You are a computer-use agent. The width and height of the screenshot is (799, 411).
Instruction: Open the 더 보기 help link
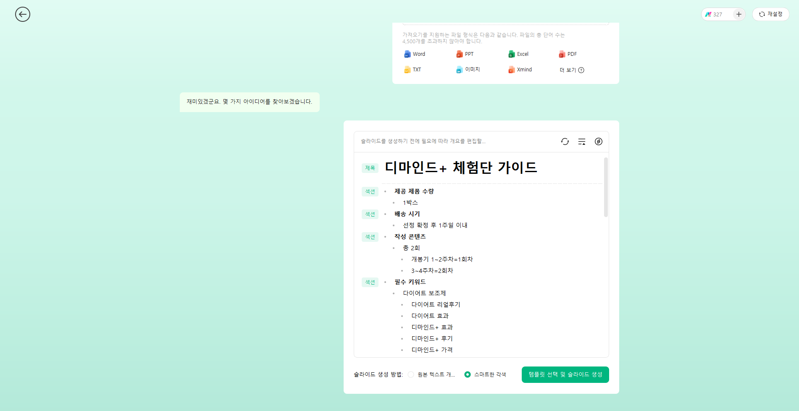pos(572,70)
